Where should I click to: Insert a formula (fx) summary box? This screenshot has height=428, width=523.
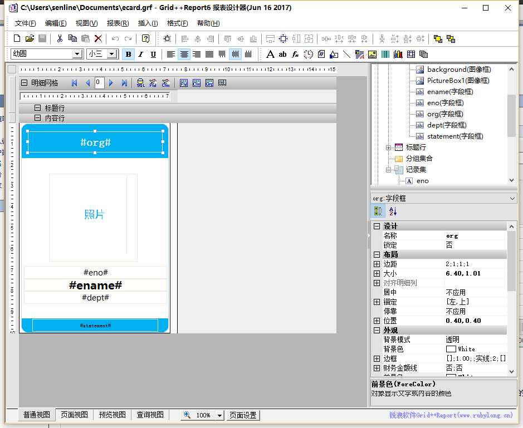[x=295, y=55]
